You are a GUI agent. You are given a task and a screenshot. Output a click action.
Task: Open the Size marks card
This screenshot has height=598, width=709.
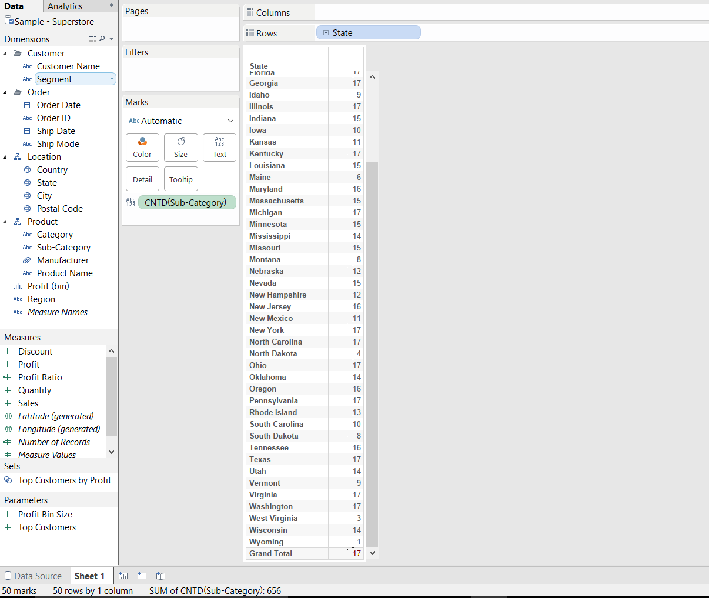pos(180,147)
